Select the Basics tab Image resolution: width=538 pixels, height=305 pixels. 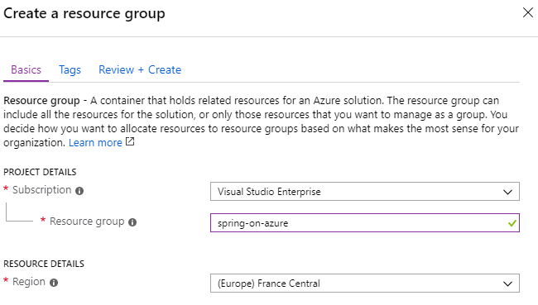click(x=26, y=70)
